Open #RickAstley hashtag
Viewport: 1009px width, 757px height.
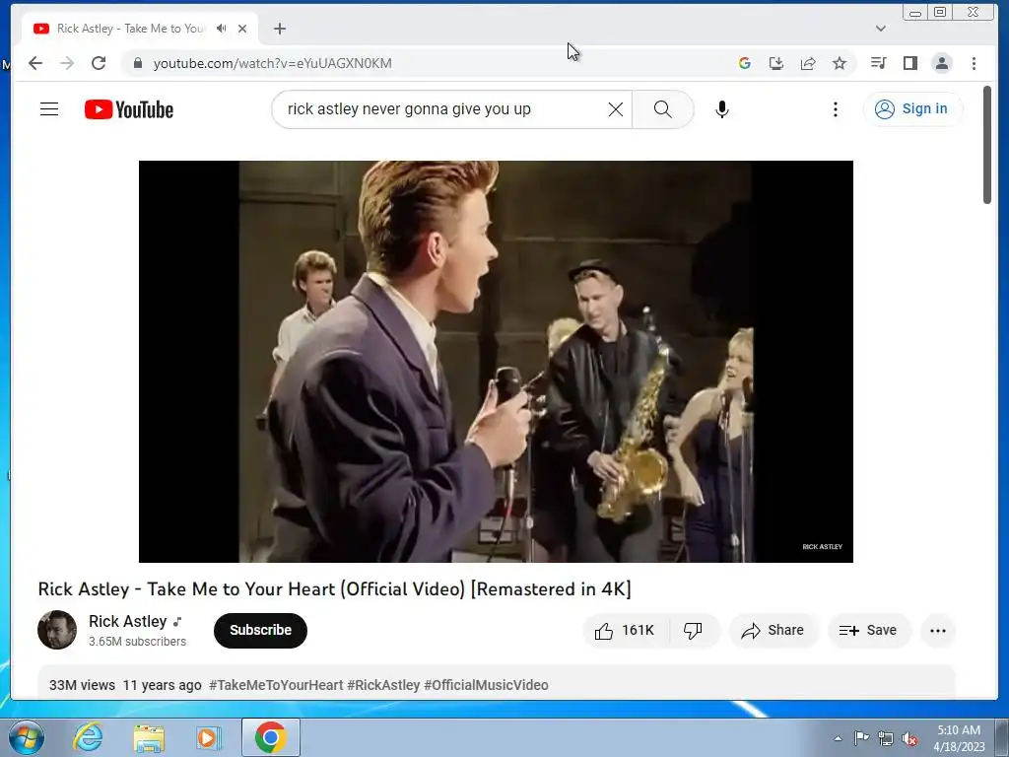[x=383, y=685]
